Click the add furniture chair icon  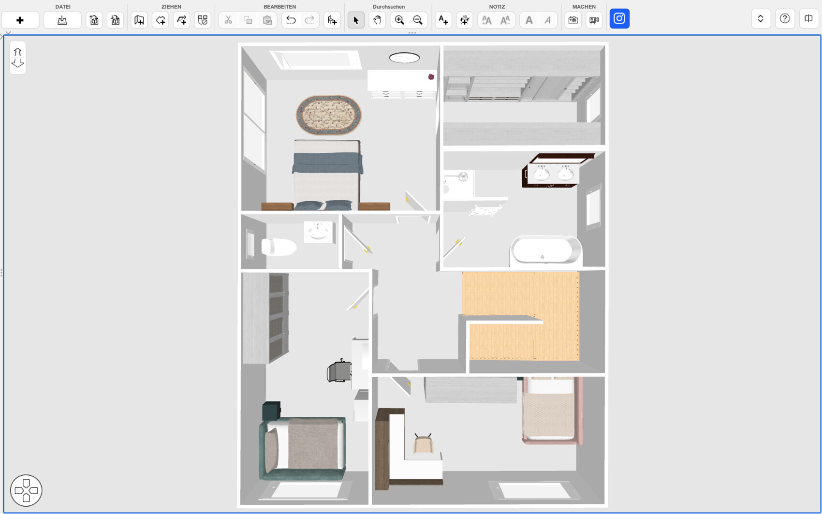pos(332,20)
